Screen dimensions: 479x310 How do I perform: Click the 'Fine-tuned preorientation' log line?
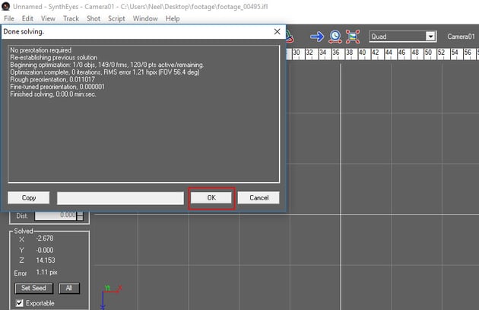(x=58, y=87)
